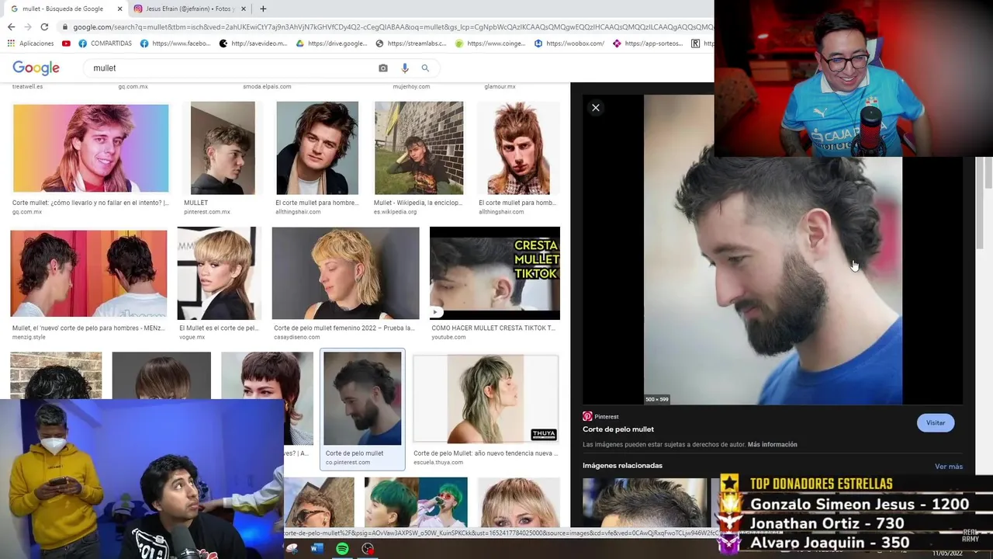
Task: Start voice search with the microphone icon
Action: pyautogui.click(x=405, y=68)
